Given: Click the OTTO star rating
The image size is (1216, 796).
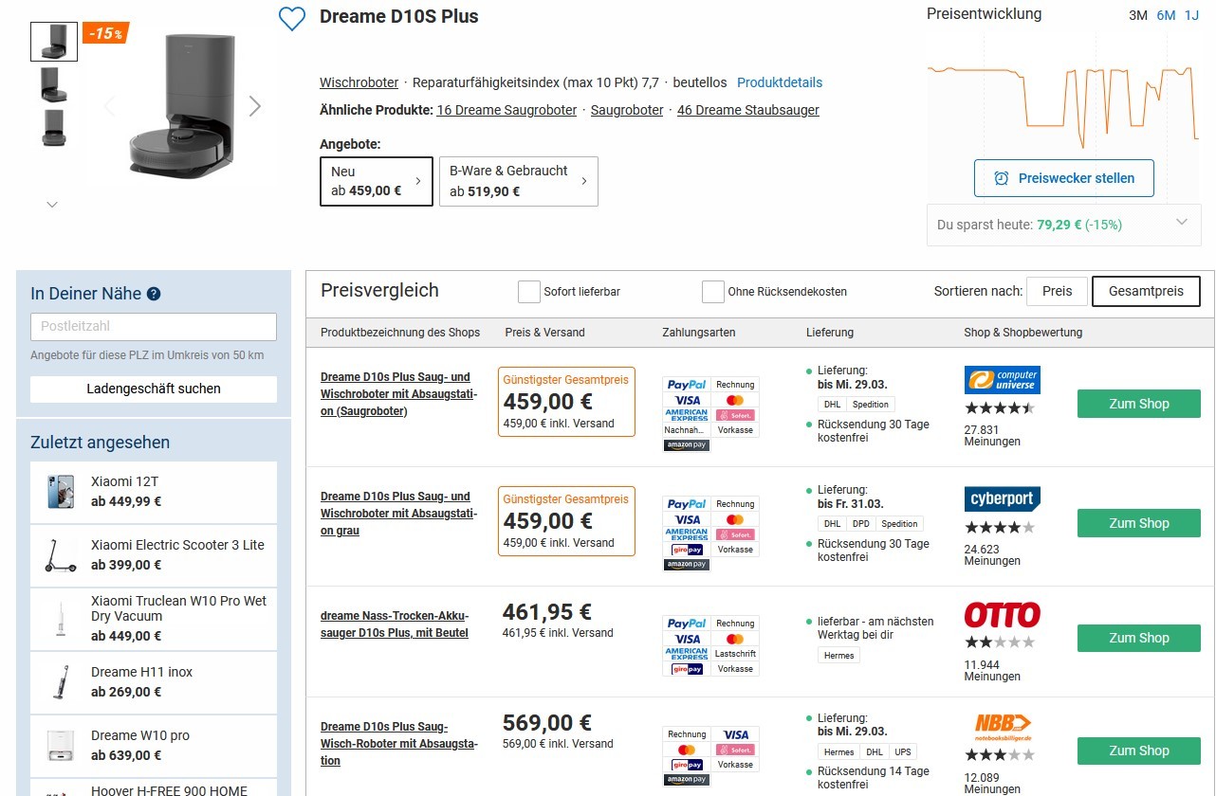Looking at the screenshot, I should click(x=1000, y=642).
